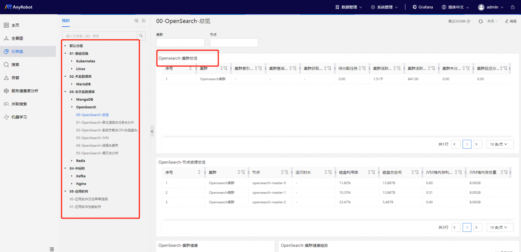Expand the Kubernetes tree node
This screenshot has height=252, width=521.
coord(72,61)
